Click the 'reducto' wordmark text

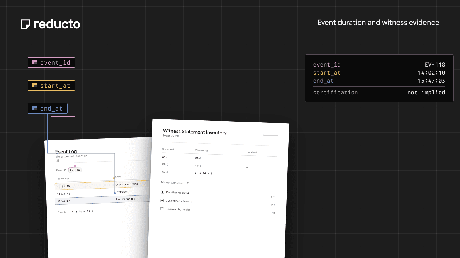(x=57, y=24)
